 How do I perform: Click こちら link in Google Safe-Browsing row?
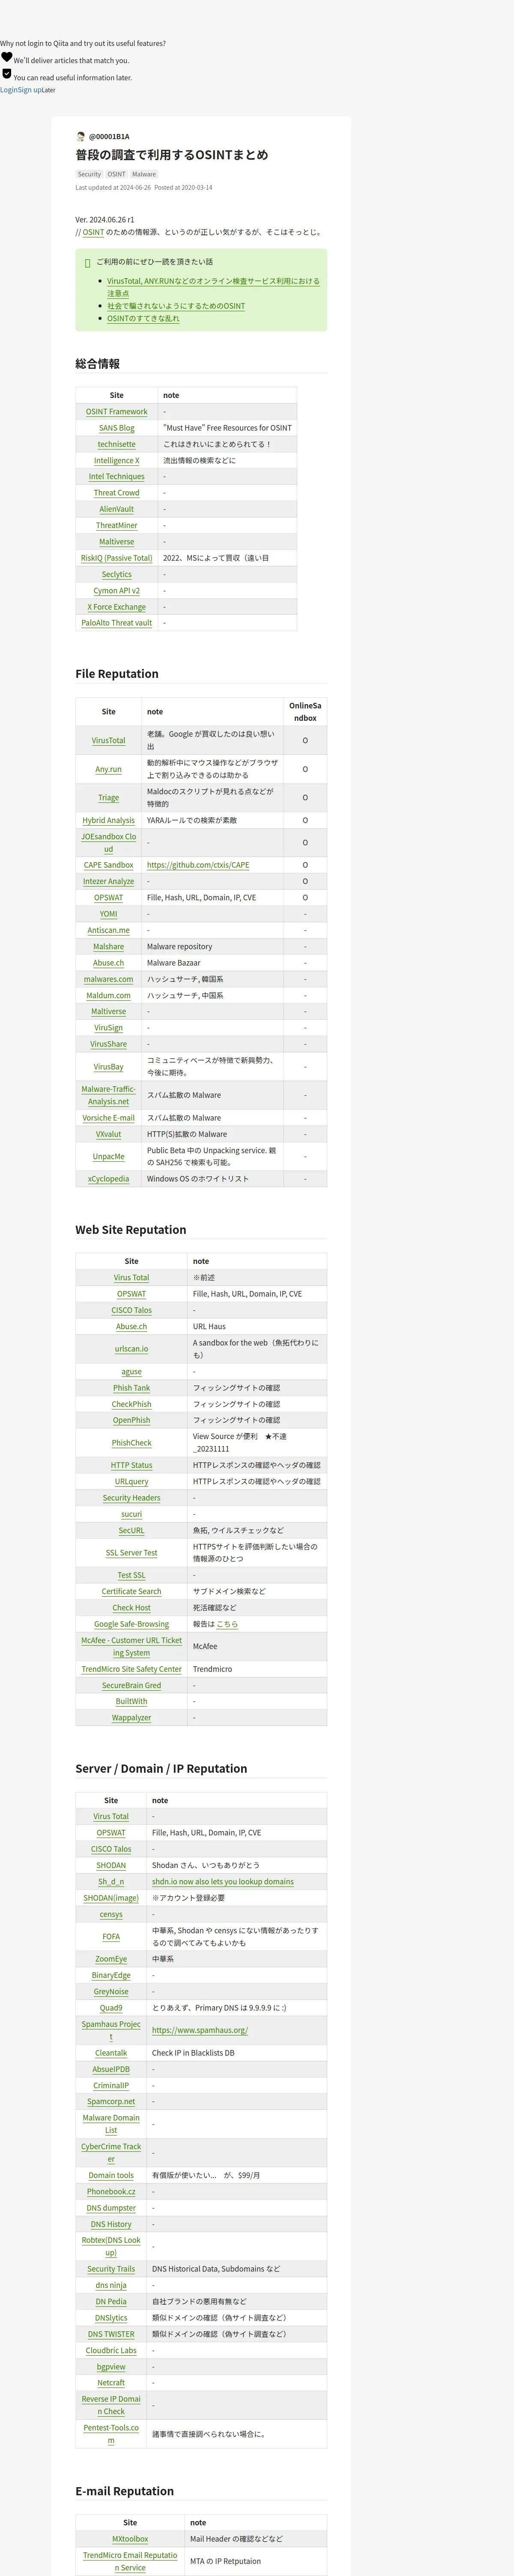[x=227, y=1624]
